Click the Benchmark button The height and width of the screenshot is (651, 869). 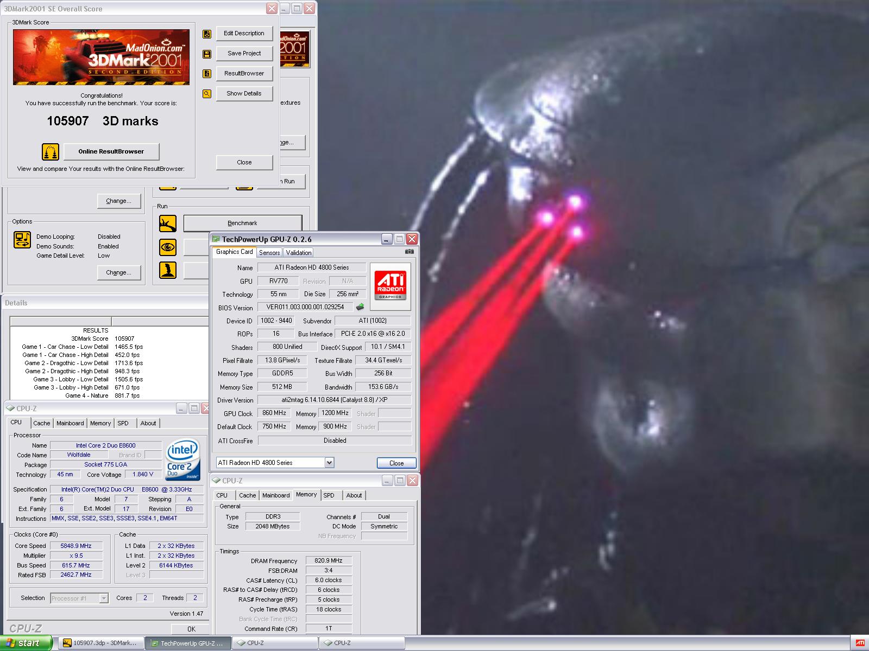(243, 223)
